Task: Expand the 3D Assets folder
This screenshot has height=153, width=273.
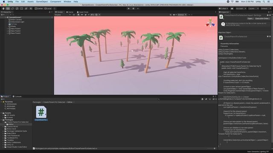Action: point(3,115)
